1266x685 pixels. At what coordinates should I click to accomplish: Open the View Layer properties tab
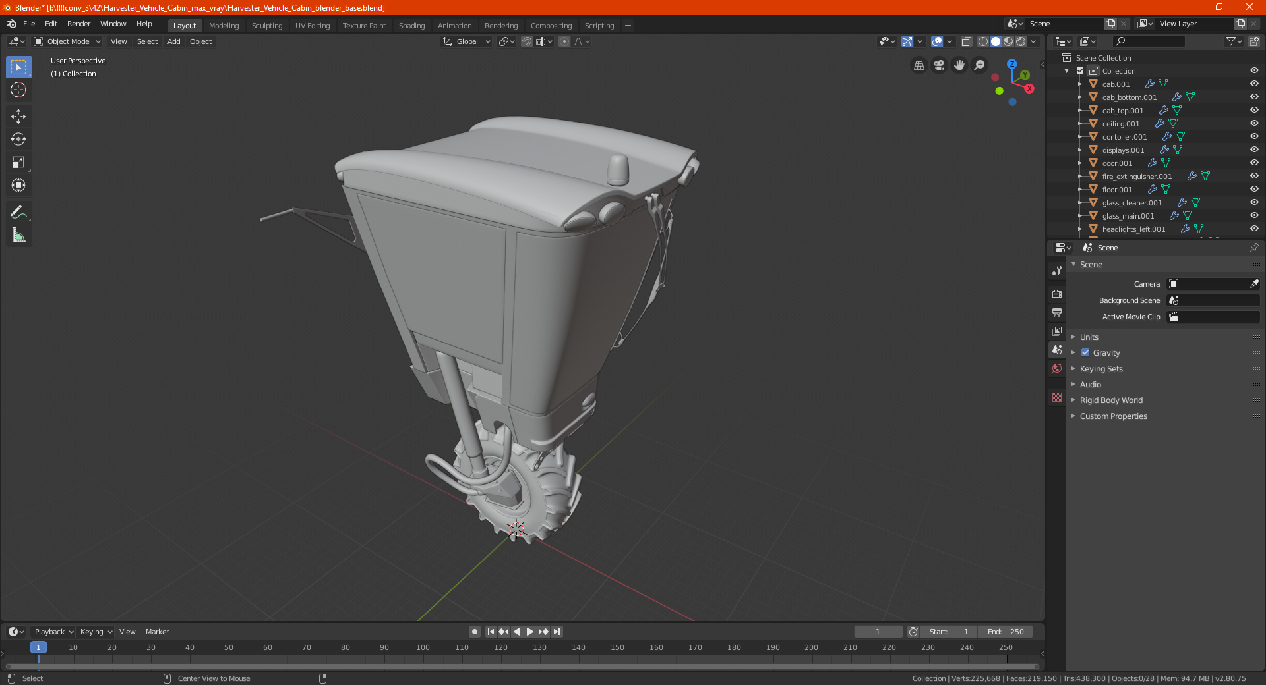click(1057, 331)
